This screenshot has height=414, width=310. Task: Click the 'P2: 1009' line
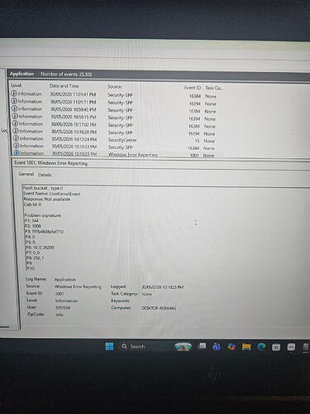33,226
